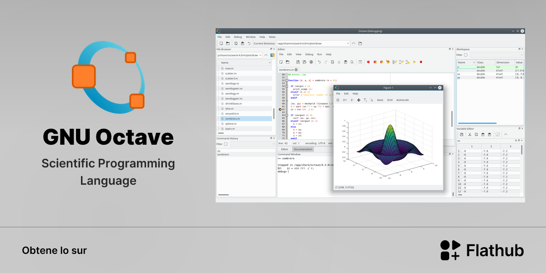Click Save File icon in Editor toolbar
This screenshot has height=273, width=546.
point(298,62)
